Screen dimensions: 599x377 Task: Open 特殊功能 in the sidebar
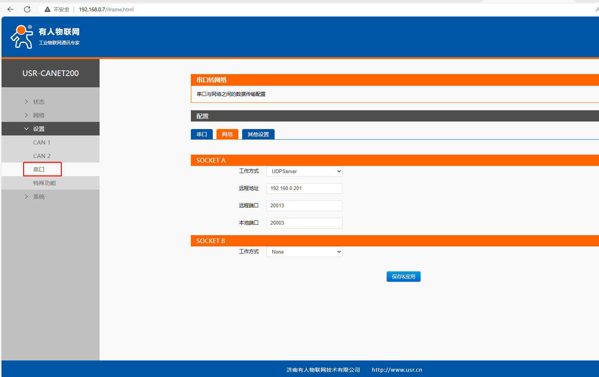44,183
